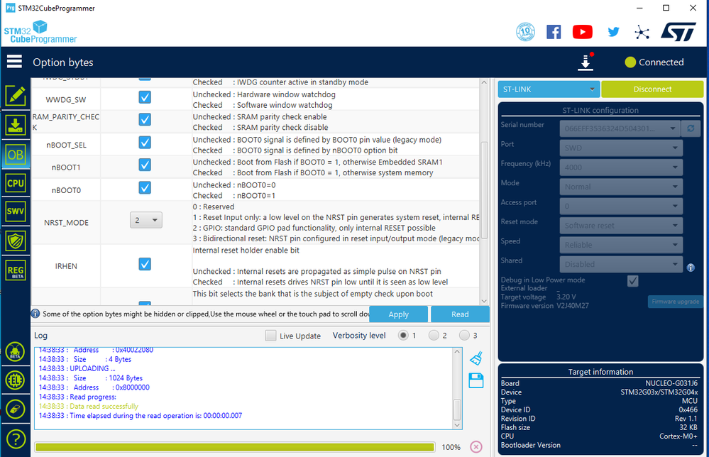
Task: Open the ST community network icon
Action: click(642, 32)
